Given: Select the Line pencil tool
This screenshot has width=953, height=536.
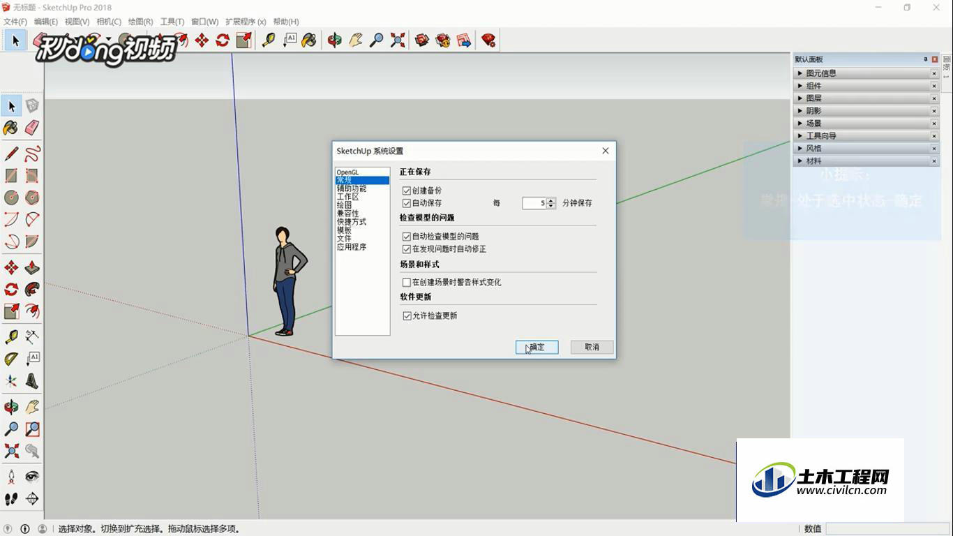Looking at the screenshot, I should pos(11,154).
